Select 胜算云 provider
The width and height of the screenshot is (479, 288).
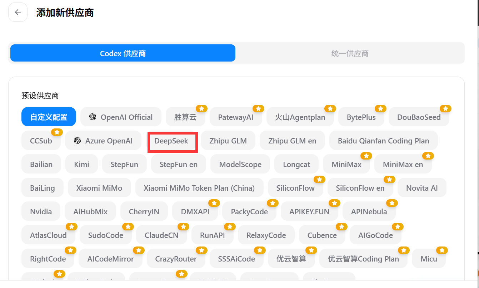pos(185,117)
